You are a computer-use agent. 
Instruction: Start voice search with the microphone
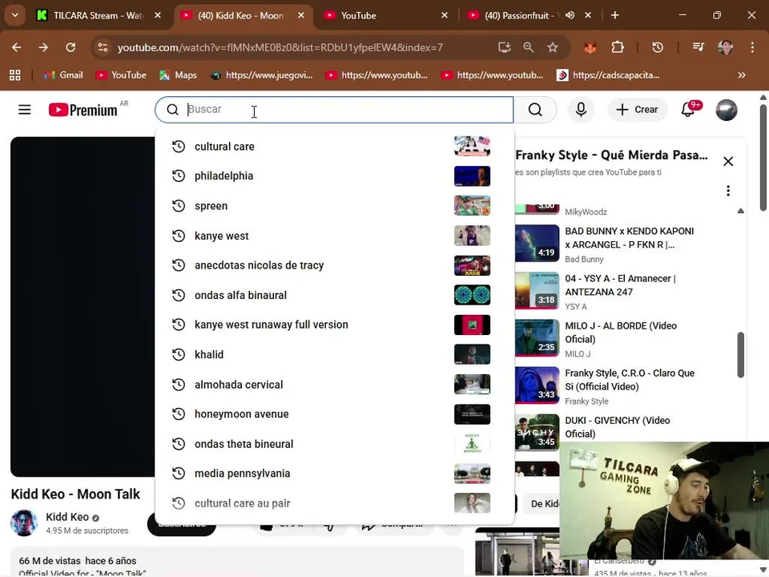582,110
